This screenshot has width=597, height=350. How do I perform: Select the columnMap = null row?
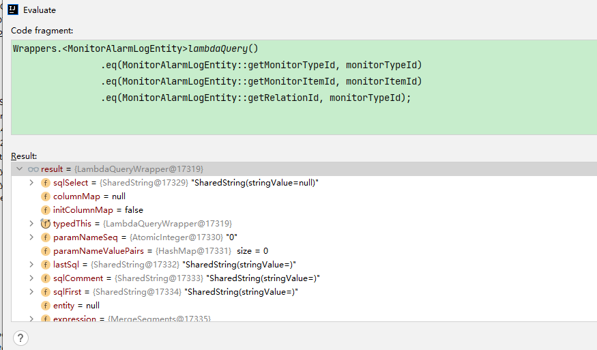(304, 196)
